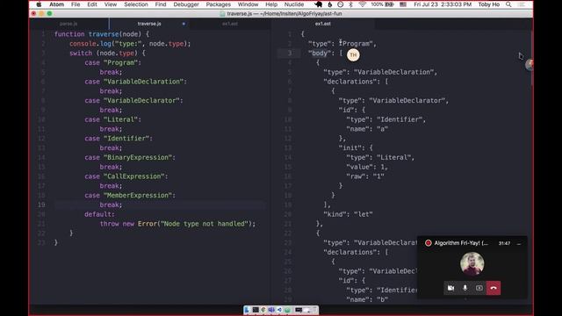Click the Bluetooth icon in menu bar
562x316 pixels.
coord(351,4)
